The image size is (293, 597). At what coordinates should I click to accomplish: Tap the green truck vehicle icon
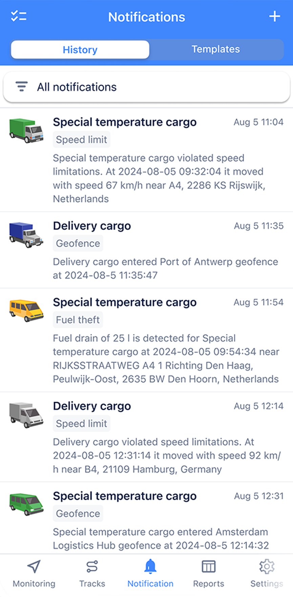tap(26, 131)
